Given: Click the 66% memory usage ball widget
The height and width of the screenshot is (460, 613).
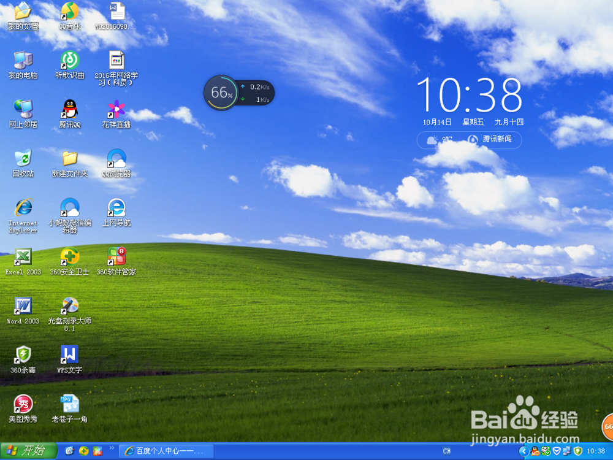Looking at the screenshot, I should click(221, 93).
